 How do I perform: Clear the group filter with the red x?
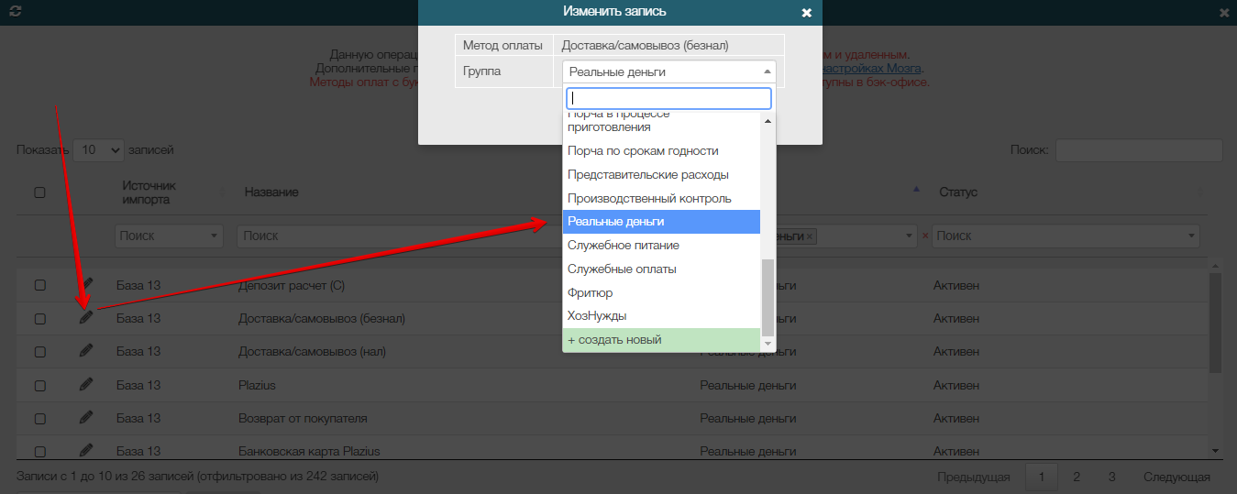click(924, 236)
